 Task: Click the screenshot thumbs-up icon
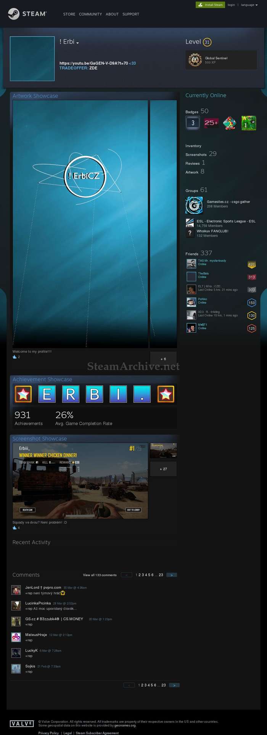(14, 528)
